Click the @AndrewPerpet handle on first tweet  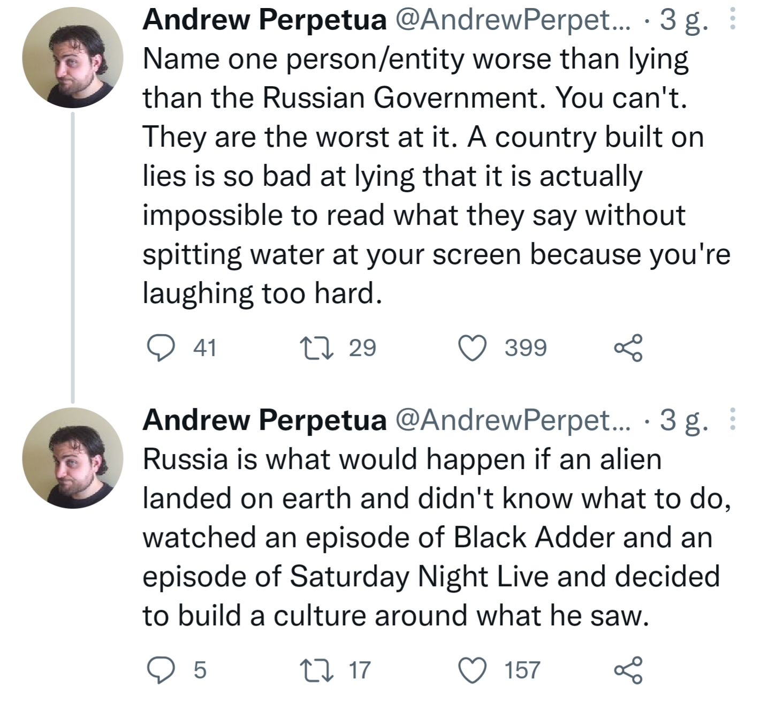[x=513, y=20]
